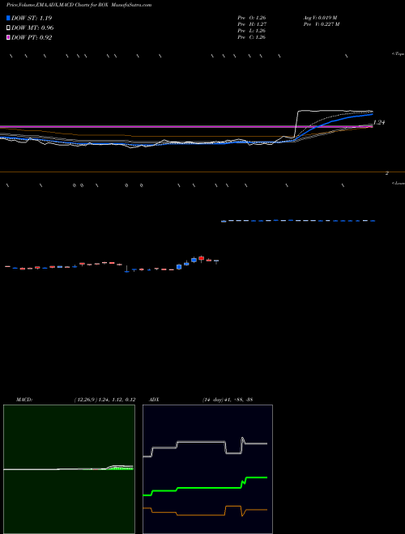Click the largest red candlestick in price chart

click(x=202, y=258)
